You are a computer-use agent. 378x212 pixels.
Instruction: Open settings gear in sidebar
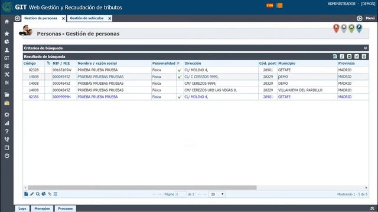click(x=6, y=115)
